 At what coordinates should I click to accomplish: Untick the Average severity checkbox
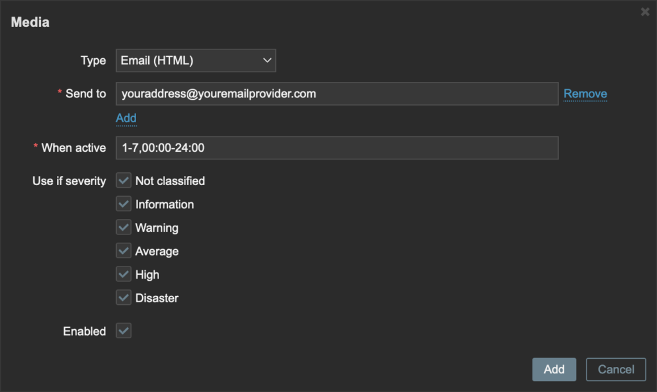pyautogui.click(x=124, y=251)
